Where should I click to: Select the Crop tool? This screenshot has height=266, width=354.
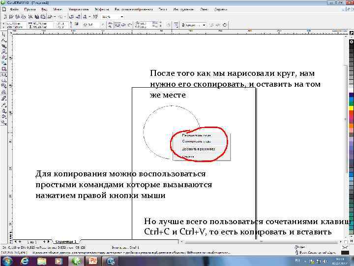point(4,46)
